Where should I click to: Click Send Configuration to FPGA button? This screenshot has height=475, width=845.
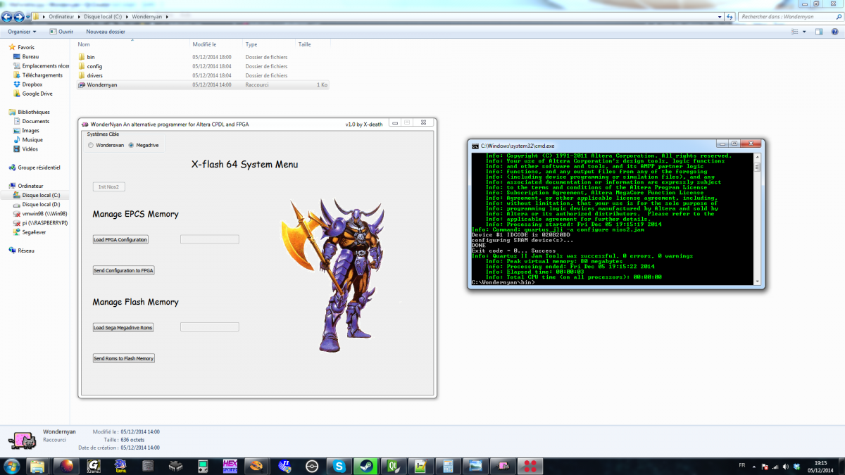(124, 270)
